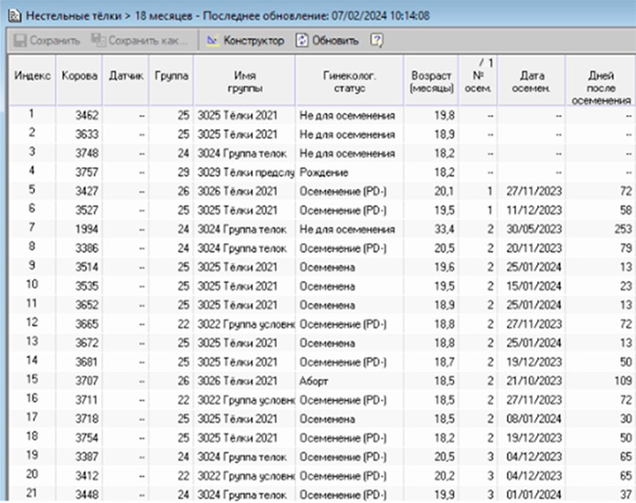The height and width of the screenshot is (503, 636).
Task: Click date 20/11/2023 cell
Action: click(x=532, y=249)
